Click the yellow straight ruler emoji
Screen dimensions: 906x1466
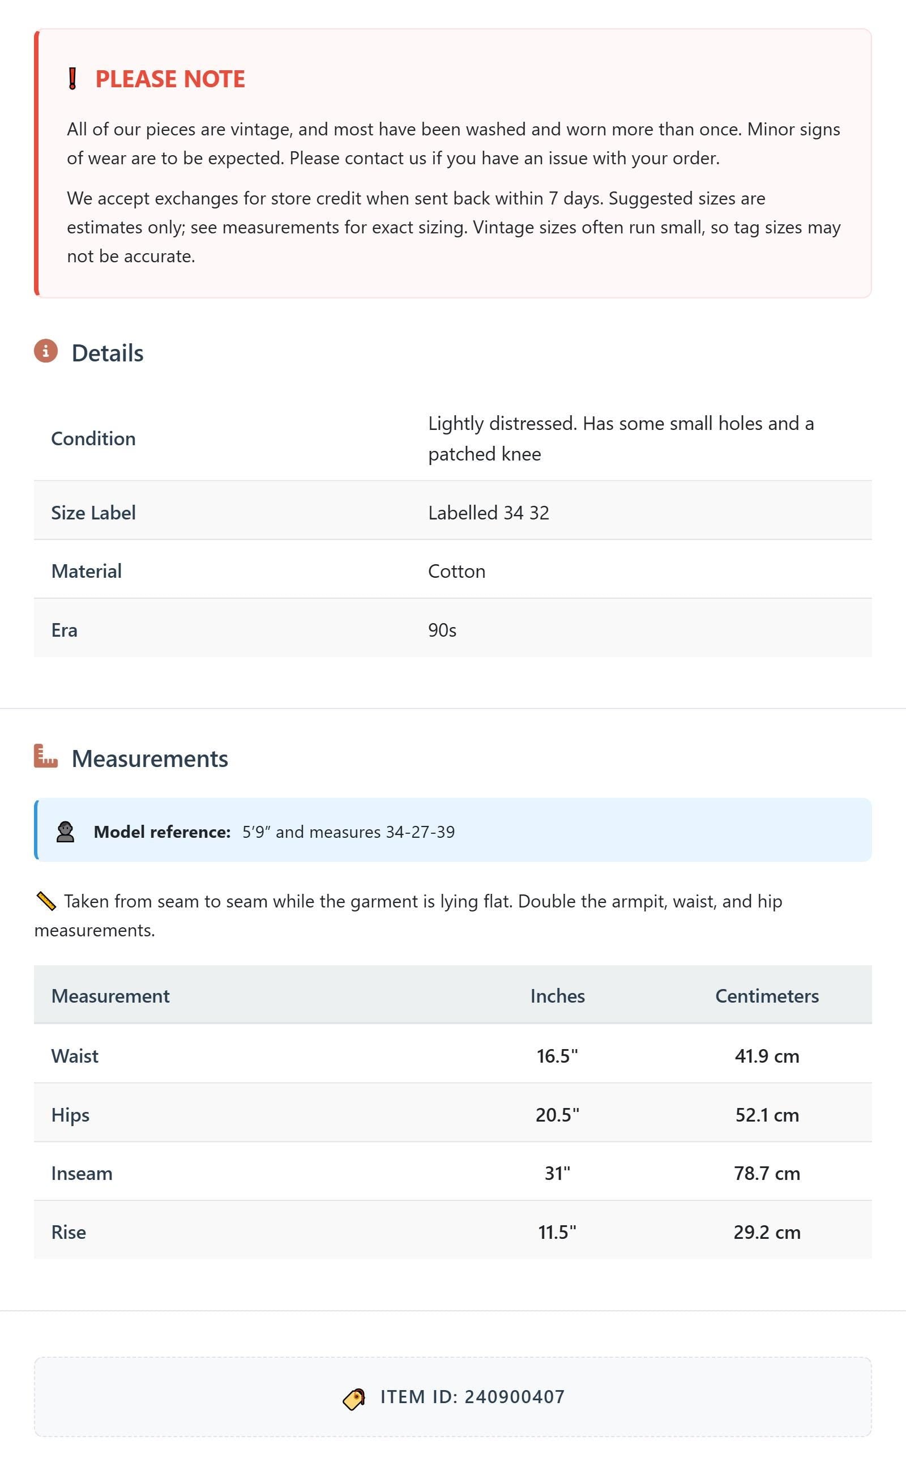[46, 901]
